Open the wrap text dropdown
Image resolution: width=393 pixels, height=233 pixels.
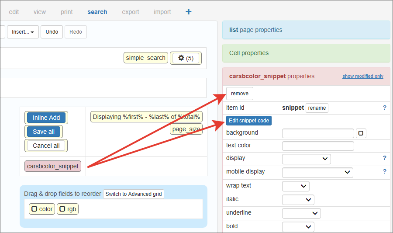point(296,186)
